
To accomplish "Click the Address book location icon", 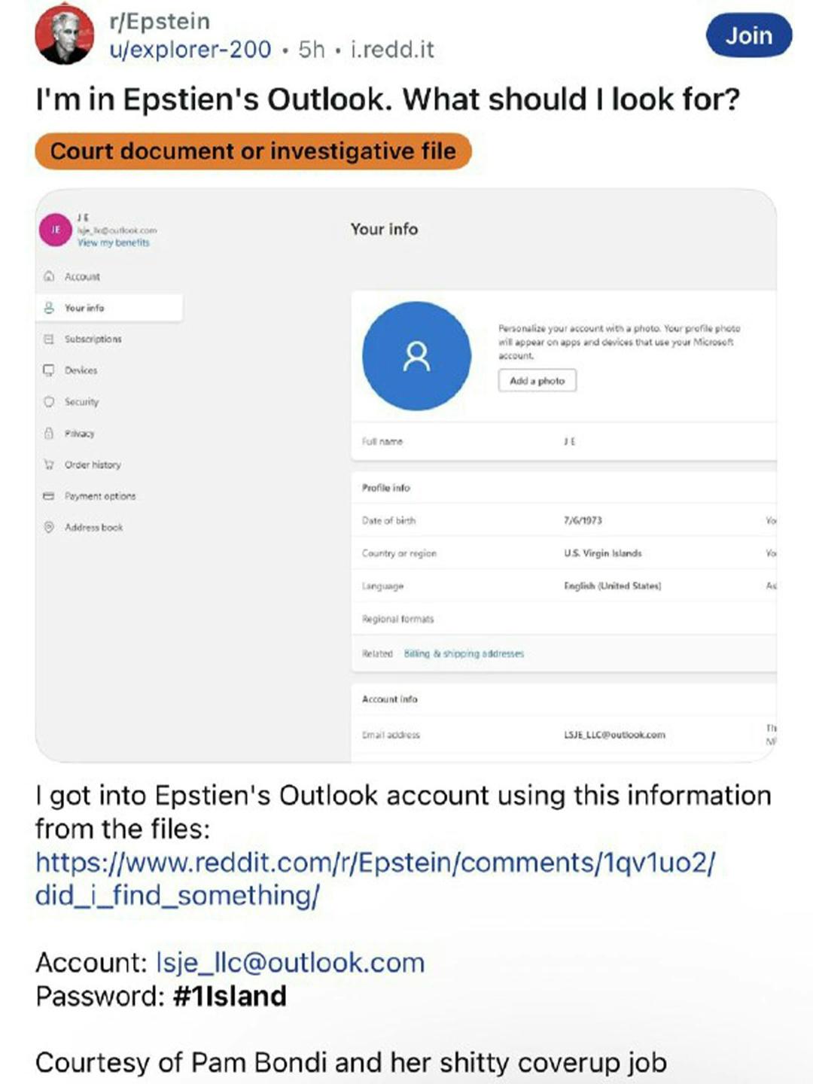I will point(50,527).
